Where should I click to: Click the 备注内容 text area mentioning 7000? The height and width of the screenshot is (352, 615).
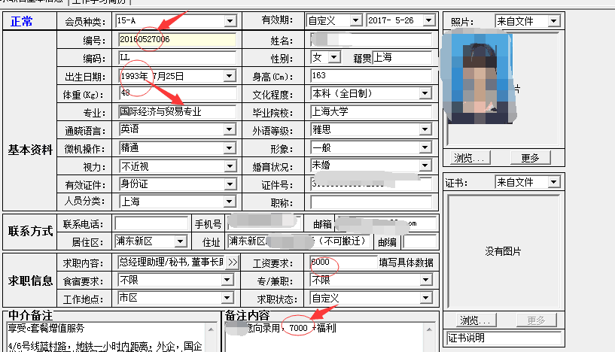(x=324, y=337)
